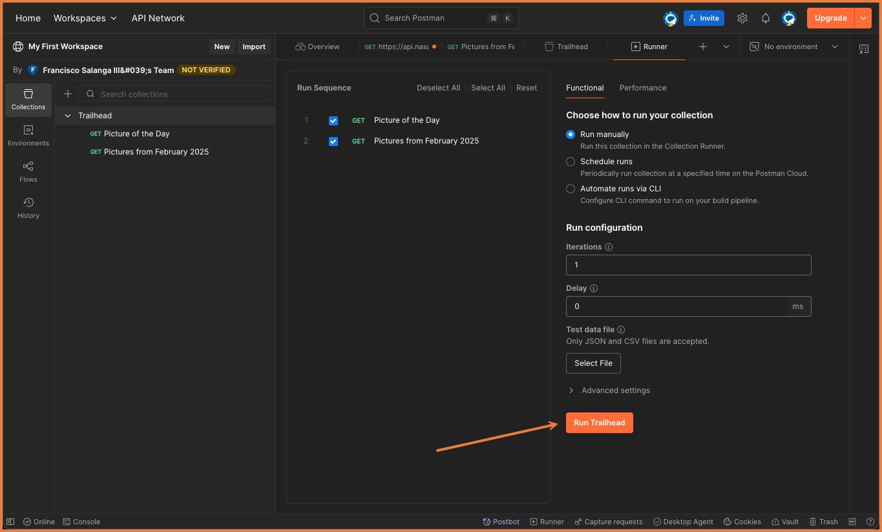The width and height of the screenshot is (882, 532).
Task: Switch to Performance tab
Action: (x=642, y=88)
